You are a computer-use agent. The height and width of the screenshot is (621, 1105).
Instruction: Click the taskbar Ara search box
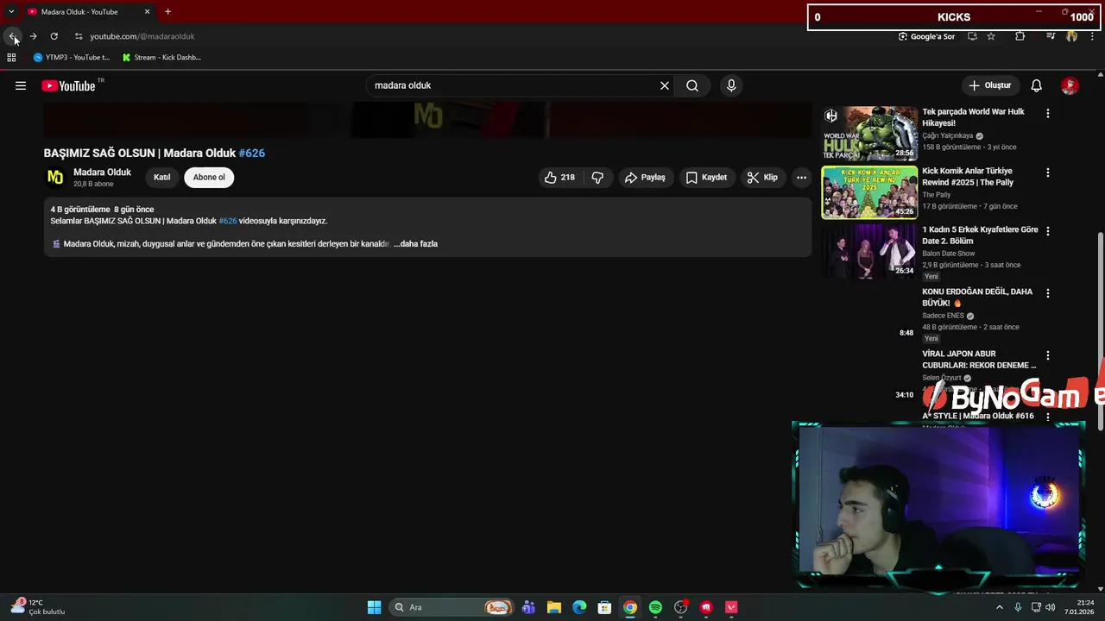pyautogui.click(x=451, y=607)
